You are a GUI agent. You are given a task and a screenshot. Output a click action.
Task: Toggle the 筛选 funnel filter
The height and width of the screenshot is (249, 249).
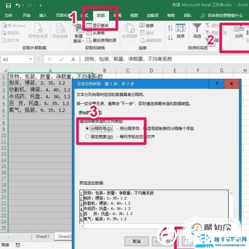[197, 31]
